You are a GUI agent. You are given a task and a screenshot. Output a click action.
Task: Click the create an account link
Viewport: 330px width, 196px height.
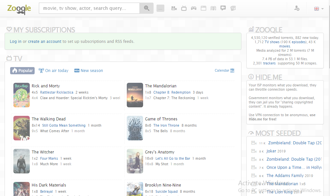(x=44, y=42)
